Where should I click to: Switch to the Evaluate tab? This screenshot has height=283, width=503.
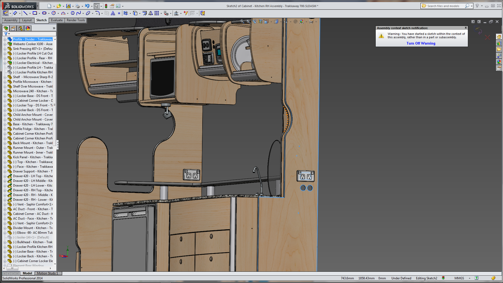click(x=57, y=20)
